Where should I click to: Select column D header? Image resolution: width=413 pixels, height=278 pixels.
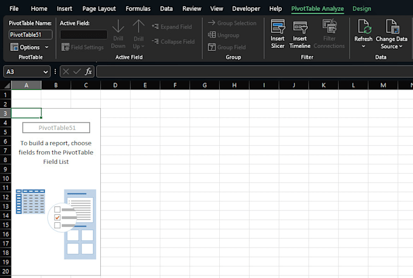[115, 86]
